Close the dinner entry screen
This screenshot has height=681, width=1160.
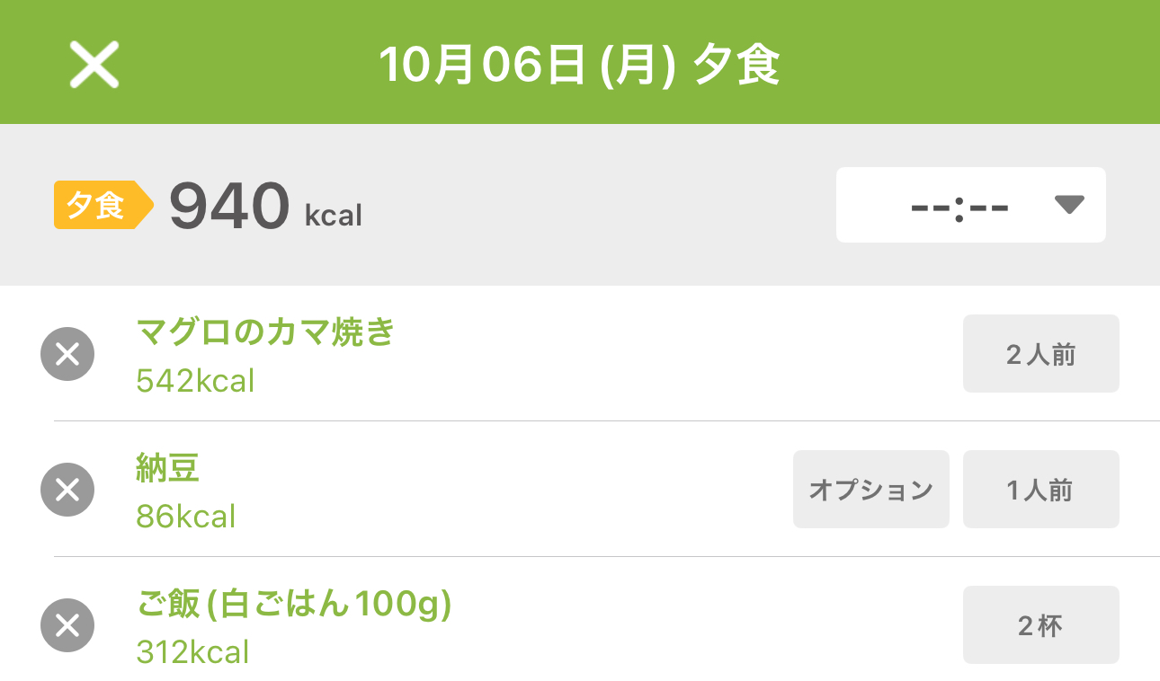[x=94, y=66]
